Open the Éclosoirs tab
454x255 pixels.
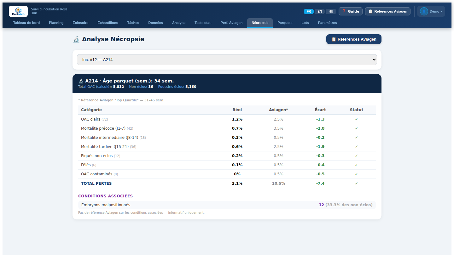(x=80, y=23)
